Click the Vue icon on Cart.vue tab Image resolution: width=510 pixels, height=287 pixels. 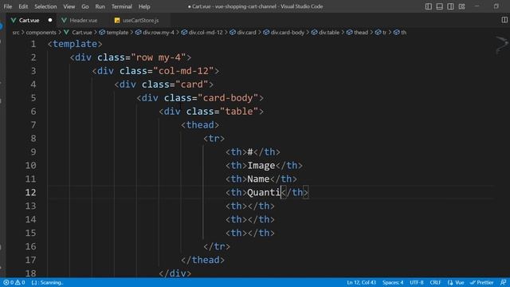(x=14, y=20)
